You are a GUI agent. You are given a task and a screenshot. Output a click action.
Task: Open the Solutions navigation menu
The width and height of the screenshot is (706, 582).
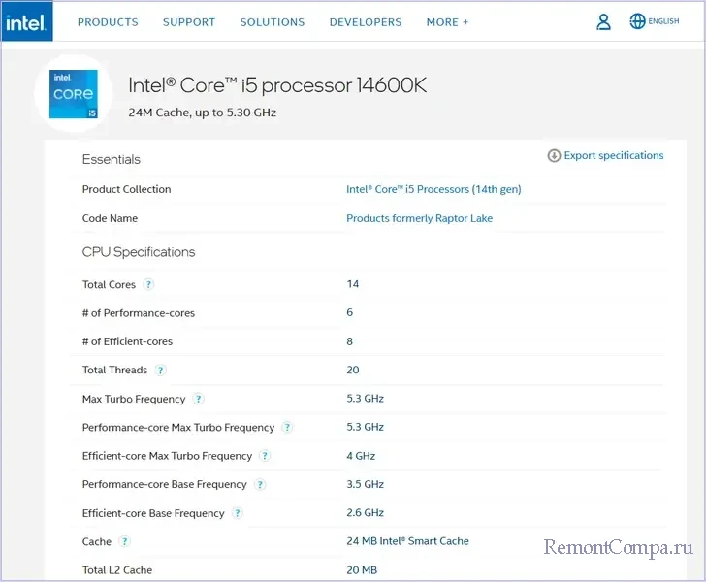coord(273,22)
